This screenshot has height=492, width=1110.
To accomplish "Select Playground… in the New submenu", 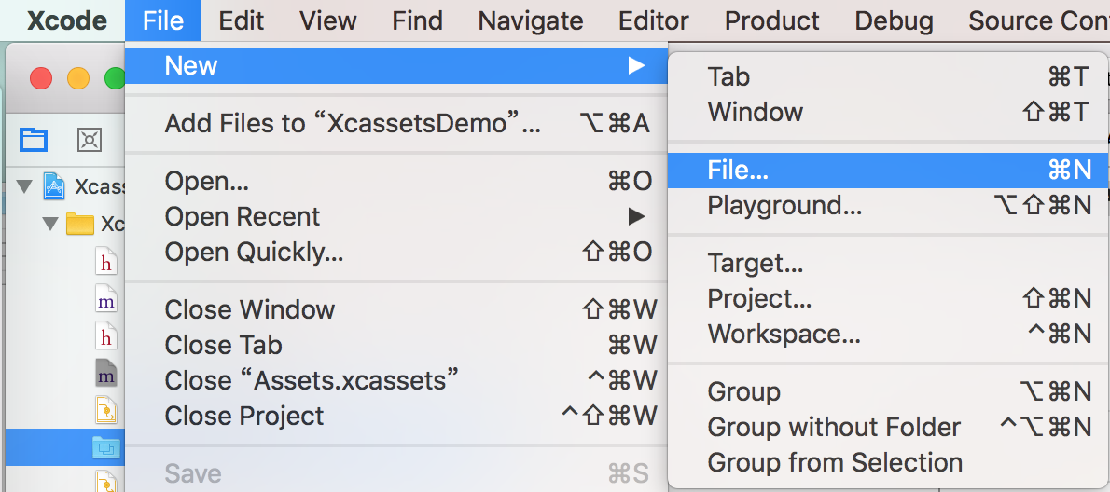I will click(x=784, y=205).
